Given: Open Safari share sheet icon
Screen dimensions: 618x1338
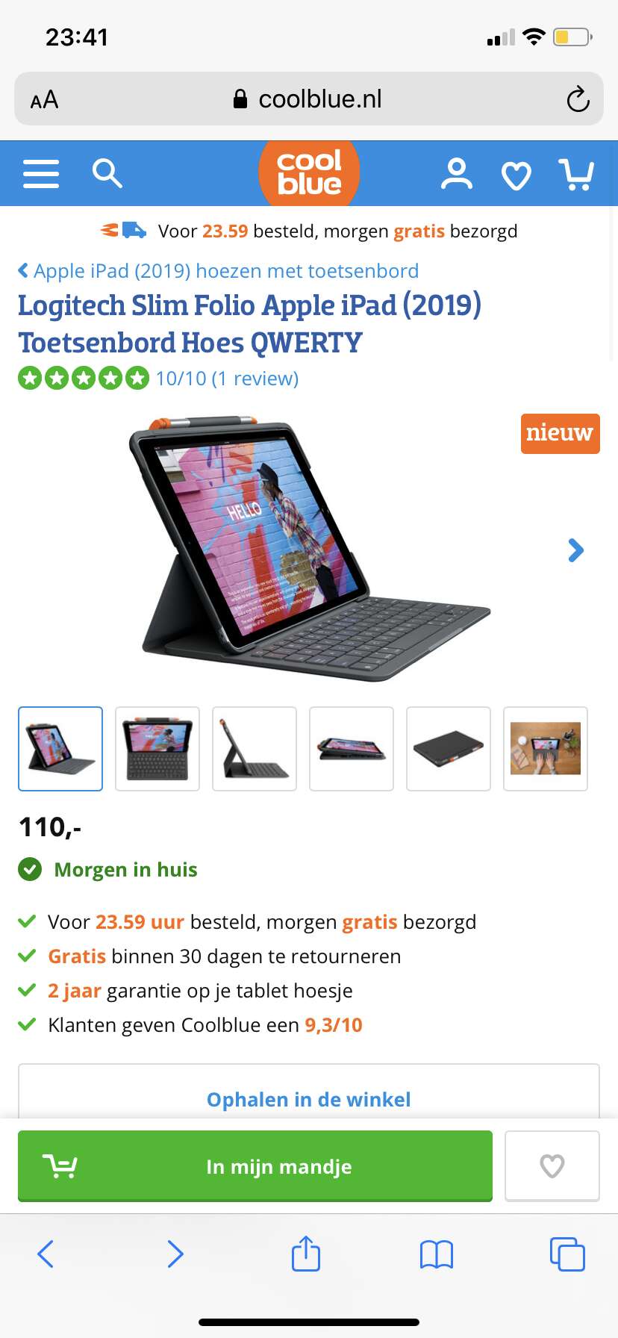Looking at the screenshot, I should [x=306, y=1254].
